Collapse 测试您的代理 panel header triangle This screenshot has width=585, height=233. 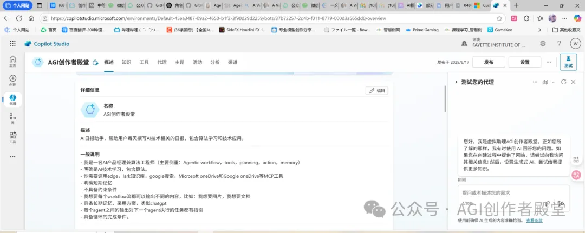click(456, 82)
